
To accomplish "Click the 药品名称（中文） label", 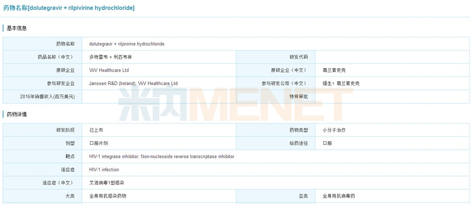I will point(56,57).
